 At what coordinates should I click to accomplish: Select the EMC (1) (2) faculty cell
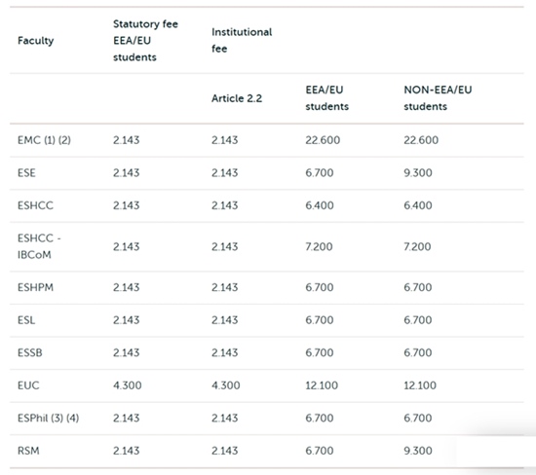(44, 140)
